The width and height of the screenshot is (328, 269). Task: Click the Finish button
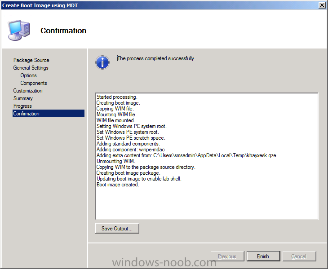[263, 256]
